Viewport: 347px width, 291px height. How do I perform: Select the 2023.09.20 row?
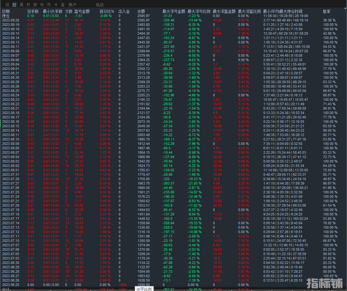click(10, 20)
